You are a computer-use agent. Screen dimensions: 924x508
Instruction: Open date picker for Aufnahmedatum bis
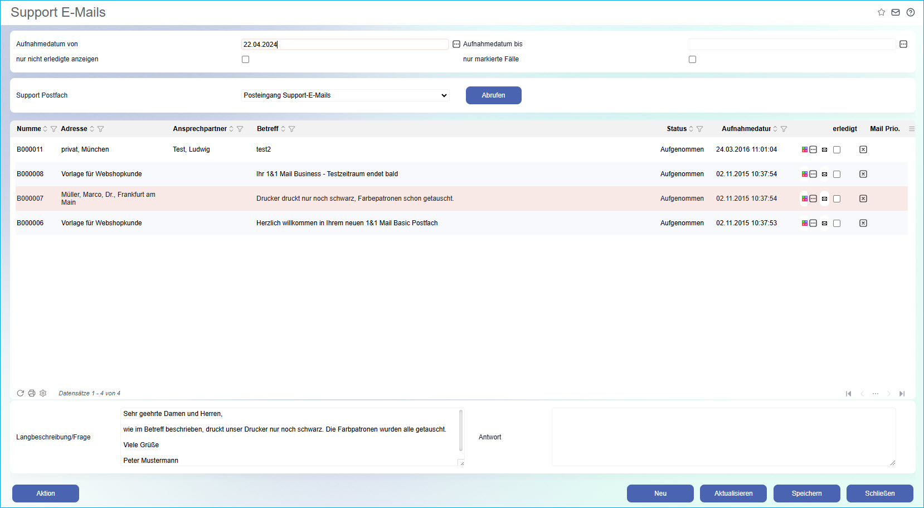903,44
